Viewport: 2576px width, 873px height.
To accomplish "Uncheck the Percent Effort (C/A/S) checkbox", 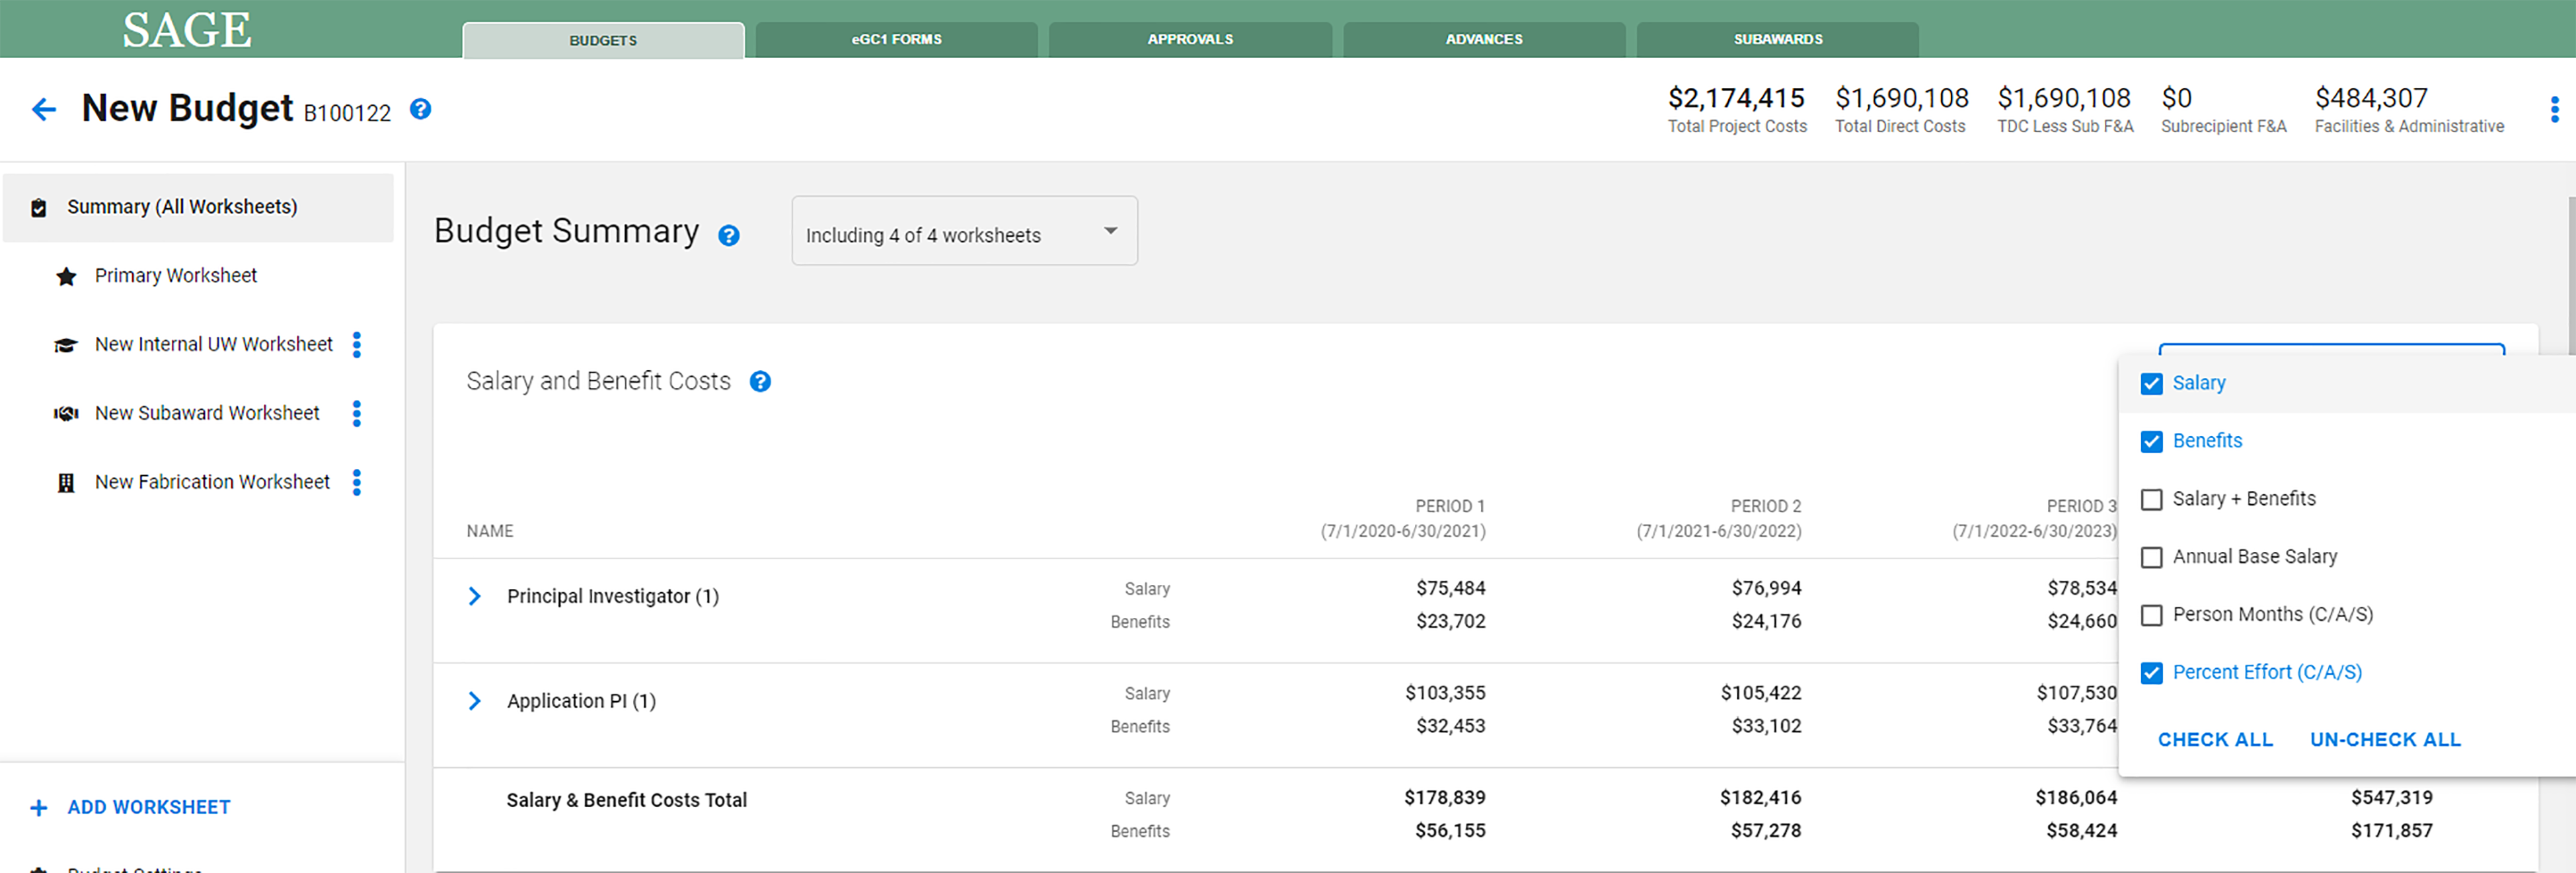I will [x=2152, y=673].
